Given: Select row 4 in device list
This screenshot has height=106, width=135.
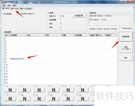Looking at the screenshot, I should (60, 47).
